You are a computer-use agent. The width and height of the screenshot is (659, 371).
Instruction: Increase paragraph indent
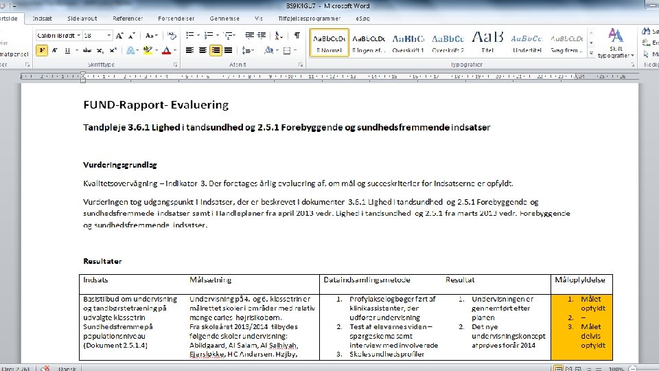pos(262,35)
